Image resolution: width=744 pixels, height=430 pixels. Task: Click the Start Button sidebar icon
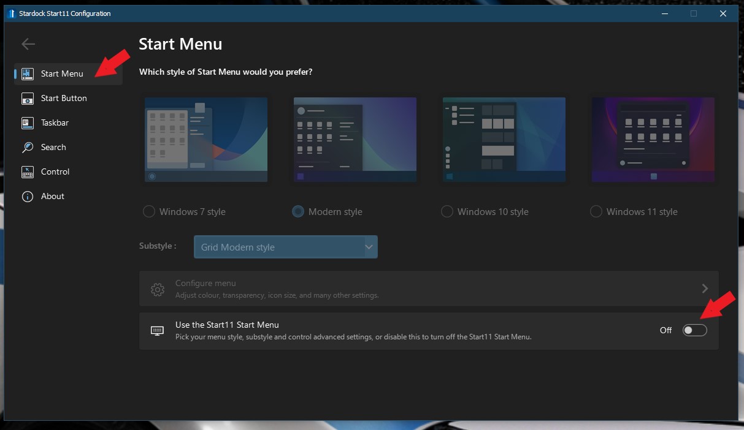tap(27, 99)
